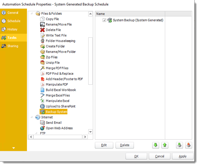Click the horizontal scroll right arrow

[85, 137]
